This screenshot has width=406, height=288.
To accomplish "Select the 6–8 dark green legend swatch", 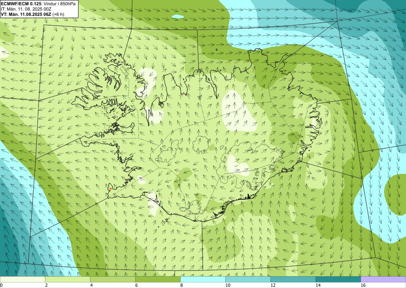I will [158, 279].
